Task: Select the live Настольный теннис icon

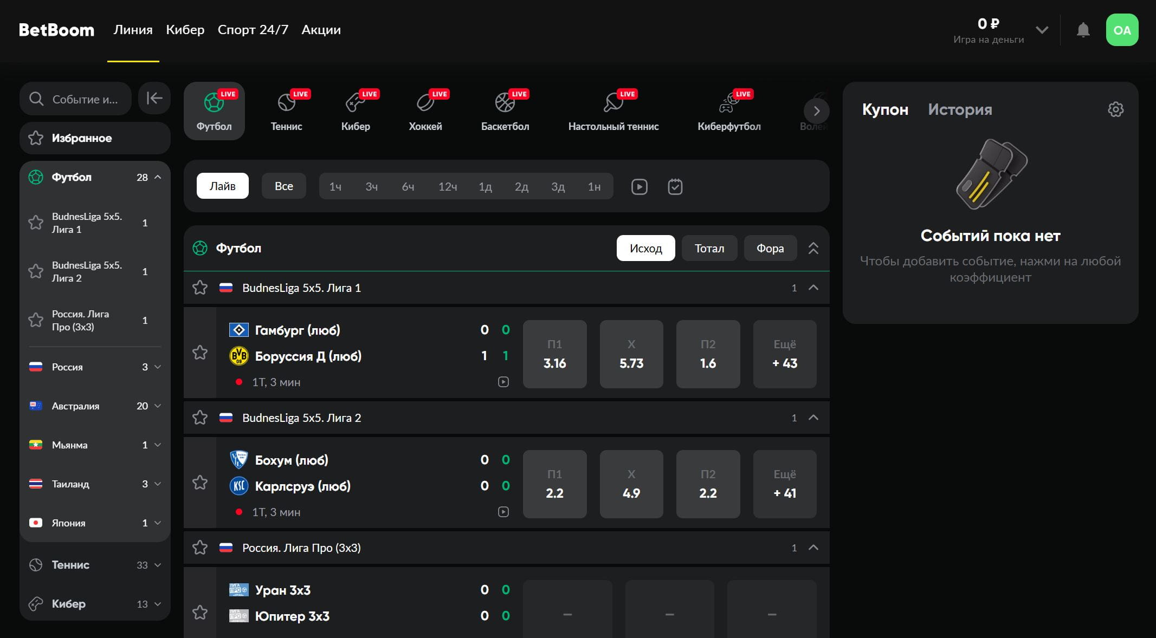Action: (x=613, y=111)
